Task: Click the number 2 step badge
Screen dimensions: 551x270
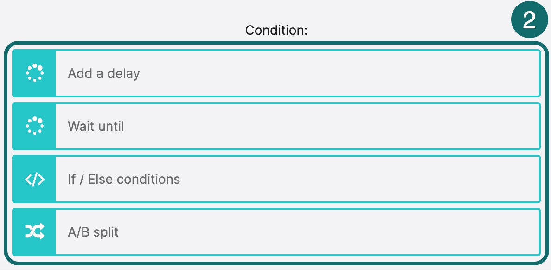Action: [x=530, y=19]
